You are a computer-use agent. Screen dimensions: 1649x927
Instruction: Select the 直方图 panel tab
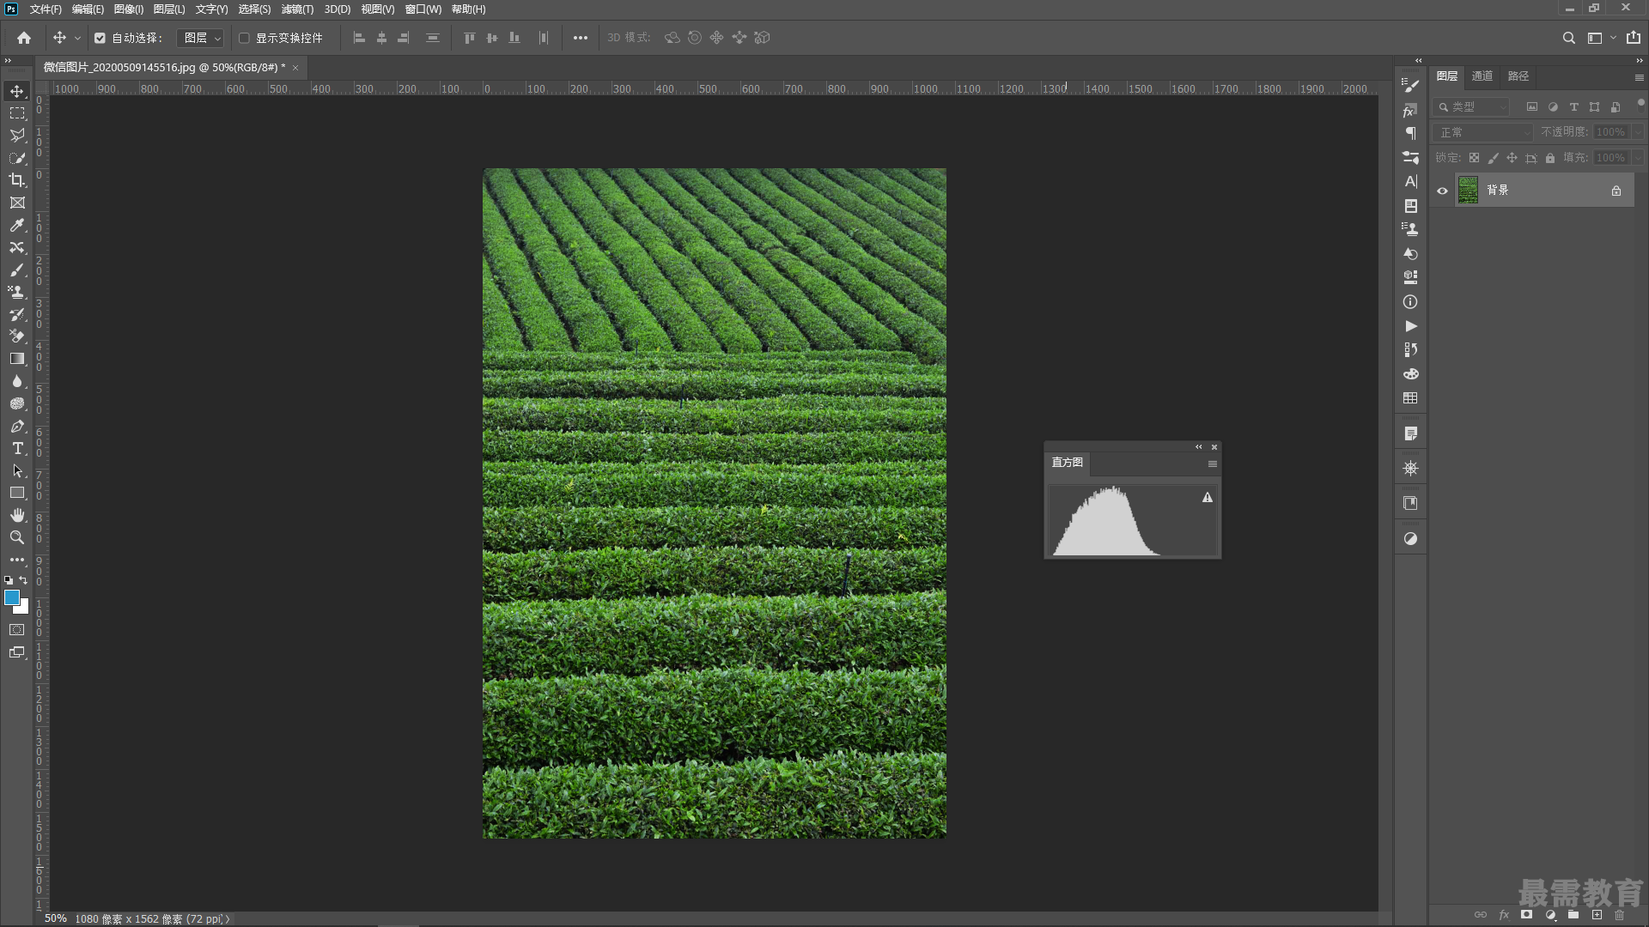[x=1068, y=463]
